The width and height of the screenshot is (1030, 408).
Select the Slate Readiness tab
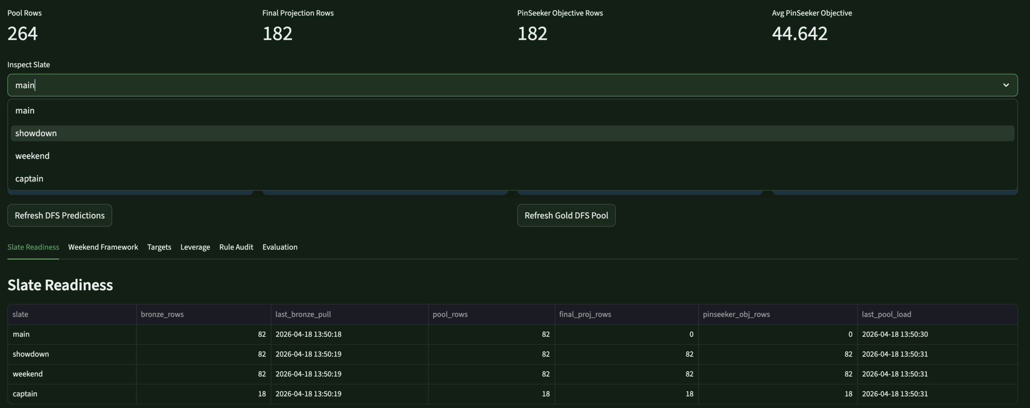point(33,247)
